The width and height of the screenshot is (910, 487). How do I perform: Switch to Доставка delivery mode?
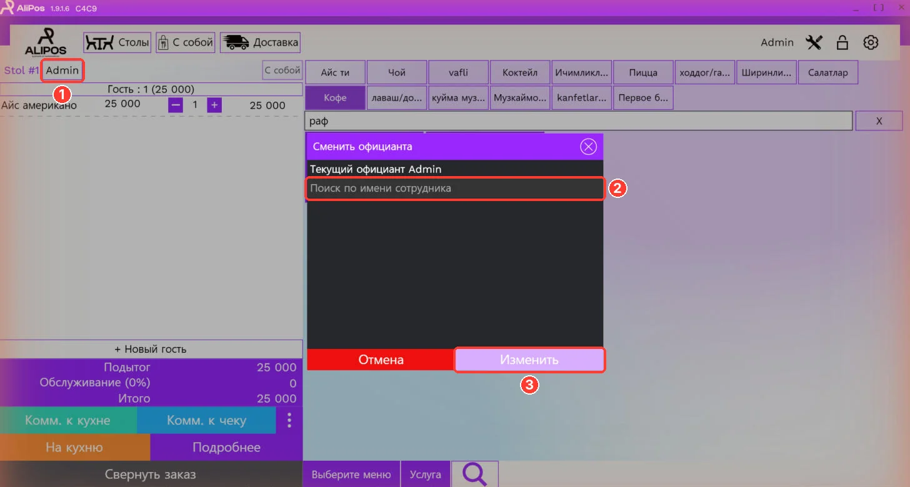click(260, 42)
